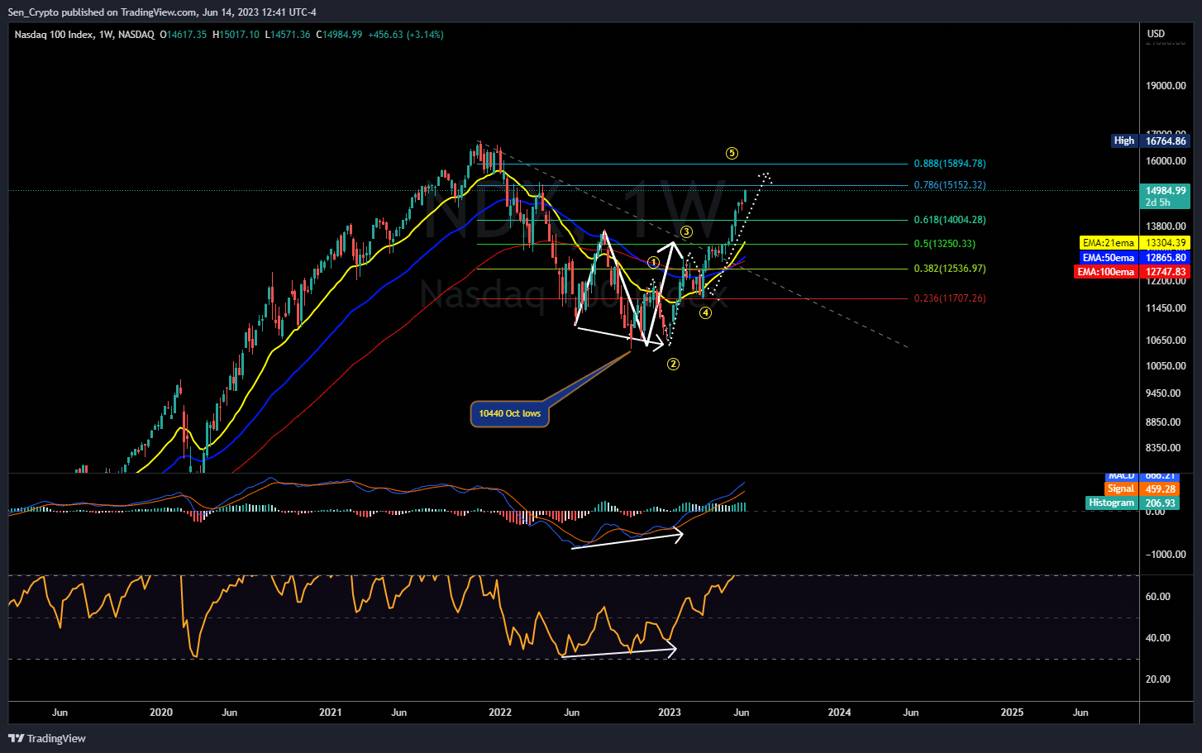Click the 0.888(15894.78) Fibonacci label
This screenshot has width=1202, height=753.
pyautogui.click(x=950, y=164)
